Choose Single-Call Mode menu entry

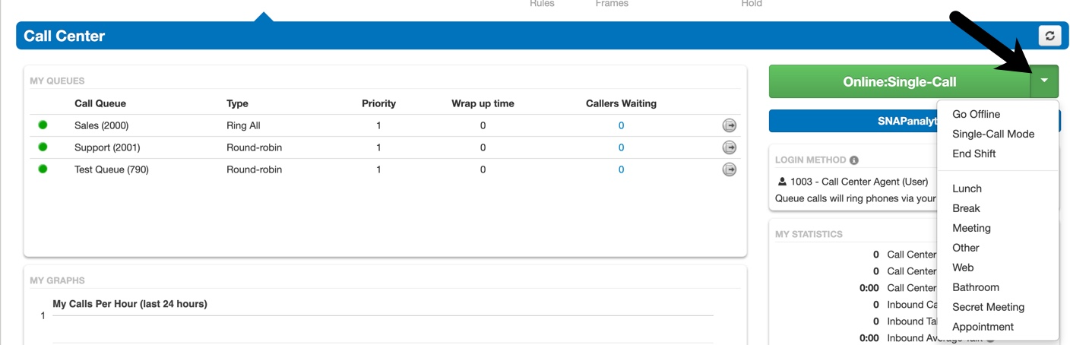tap(993, 134)
